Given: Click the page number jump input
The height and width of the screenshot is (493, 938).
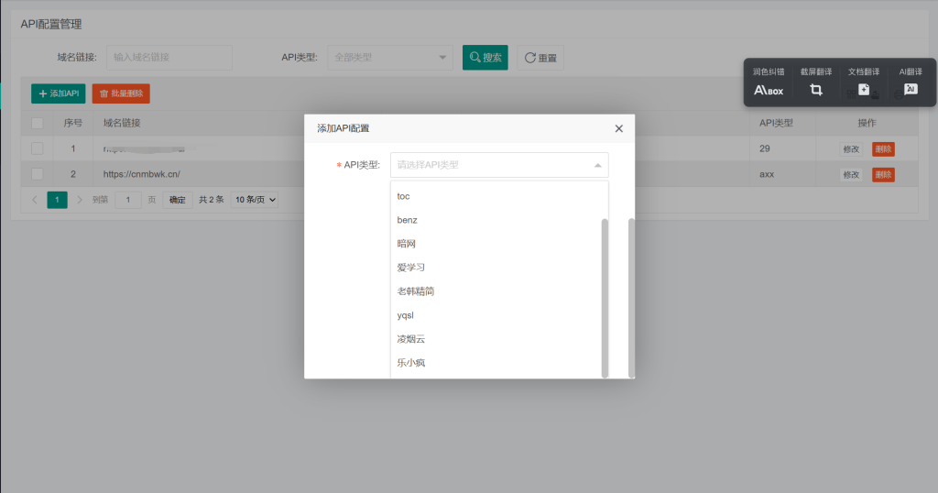Looking at the screenshot, I should 128,200.
